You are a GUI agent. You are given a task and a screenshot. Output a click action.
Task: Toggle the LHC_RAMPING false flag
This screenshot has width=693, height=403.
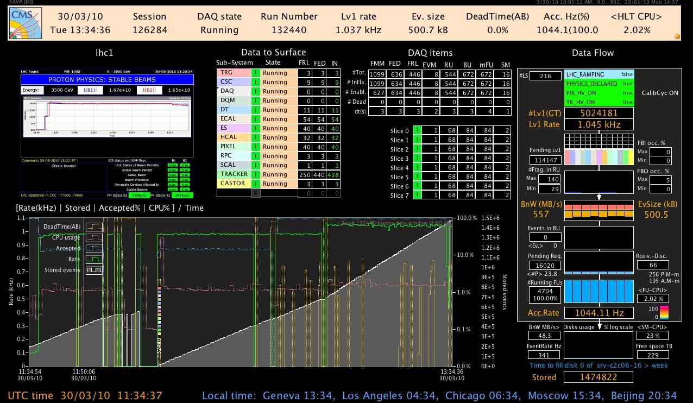[x=599, y=74]
